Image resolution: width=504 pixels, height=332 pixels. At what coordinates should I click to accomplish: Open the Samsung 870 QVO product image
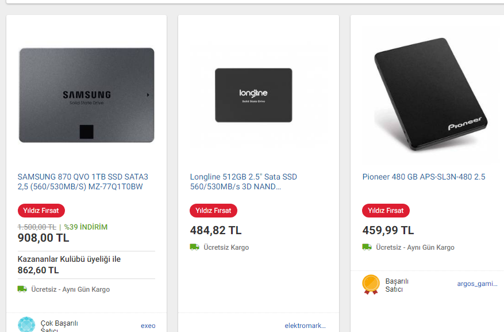coord(86,95)
